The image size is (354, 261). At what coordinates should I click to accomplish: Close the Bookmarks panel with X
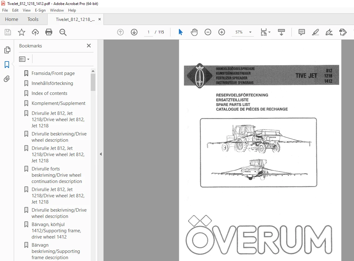pyautogui.click(x=89, y=46)
